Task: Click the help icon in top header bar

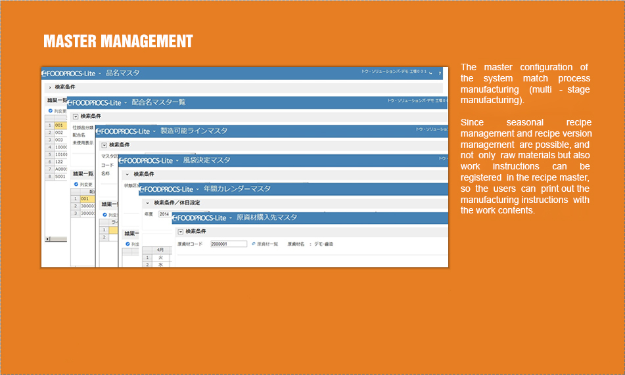Action: [440, 73]
